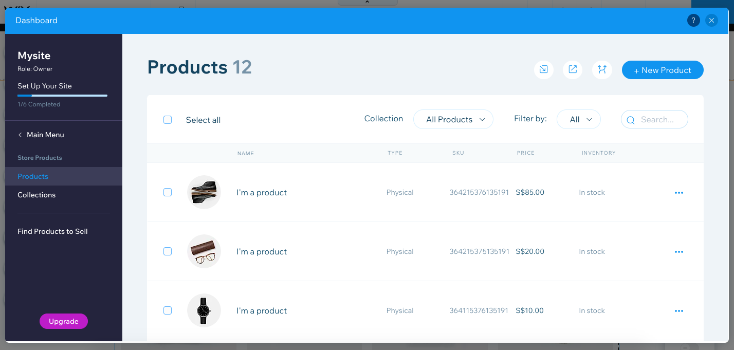Open the All Products collection dropdown
This screenshot has width=734, height=350.
point(453,119)
